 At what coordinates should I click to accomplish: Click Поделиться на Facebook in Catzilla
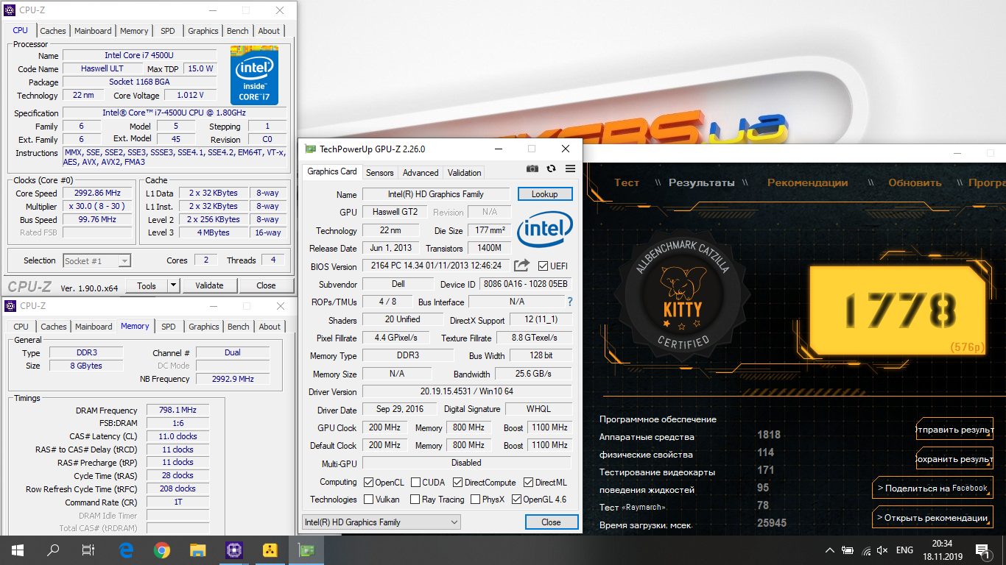[x=932, y=488]
